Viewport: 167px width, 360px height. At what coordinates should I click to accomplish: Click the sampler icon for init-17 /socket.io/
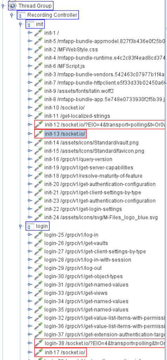[x=39, y=352]
